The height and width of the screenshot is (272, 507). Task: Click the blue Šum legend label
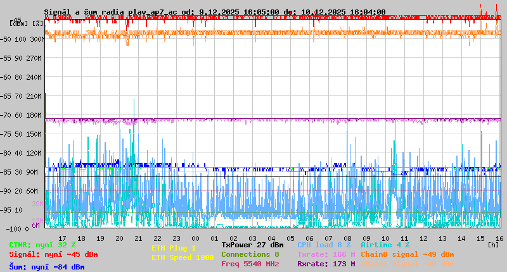(x=47, y=267)
